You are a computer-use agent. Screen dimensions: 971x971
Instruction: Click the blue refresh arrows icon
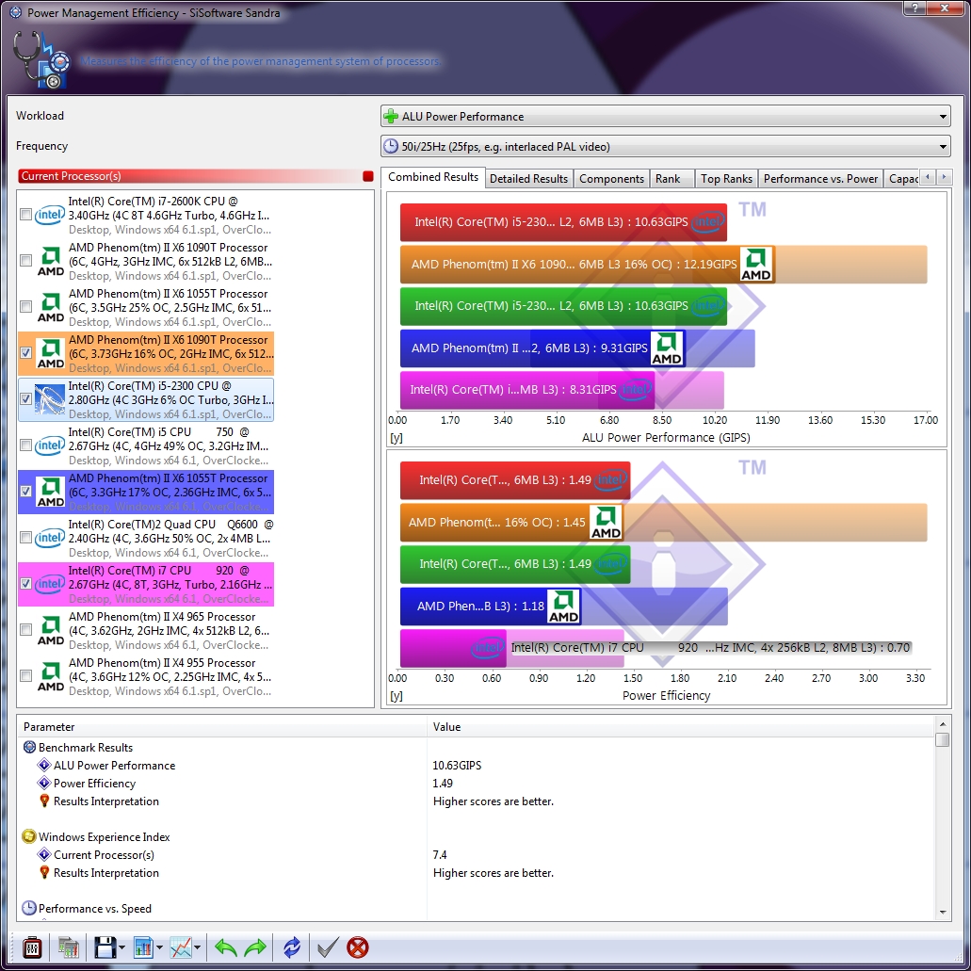tap(292, 947)
